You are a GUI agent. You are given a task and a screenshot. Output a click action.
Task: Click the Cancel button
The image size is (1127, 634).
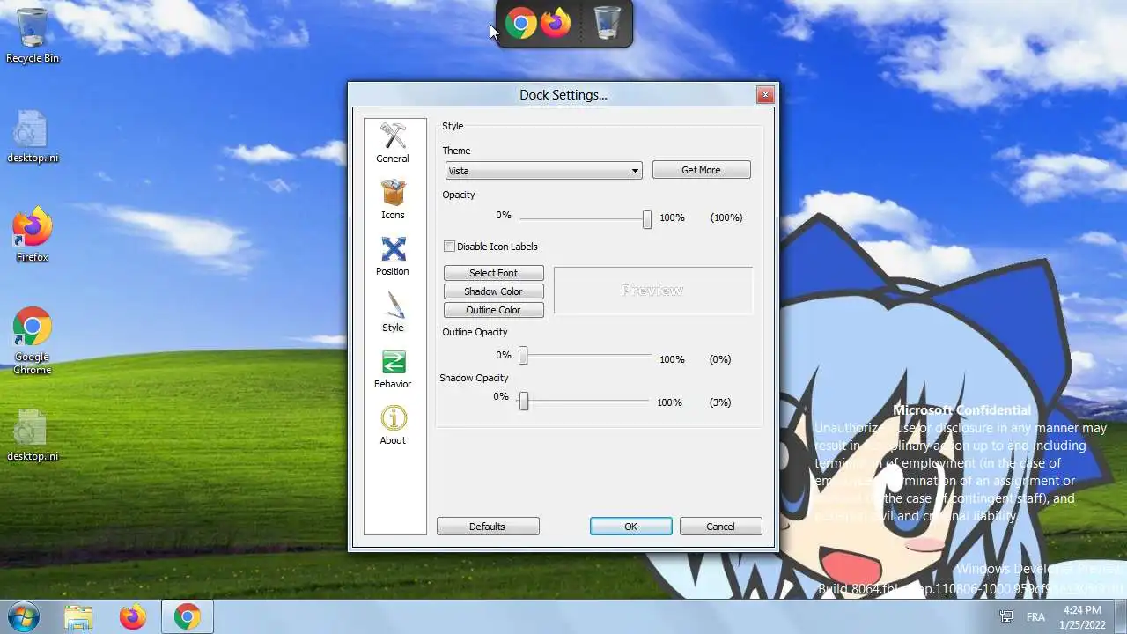coord(720,527)
